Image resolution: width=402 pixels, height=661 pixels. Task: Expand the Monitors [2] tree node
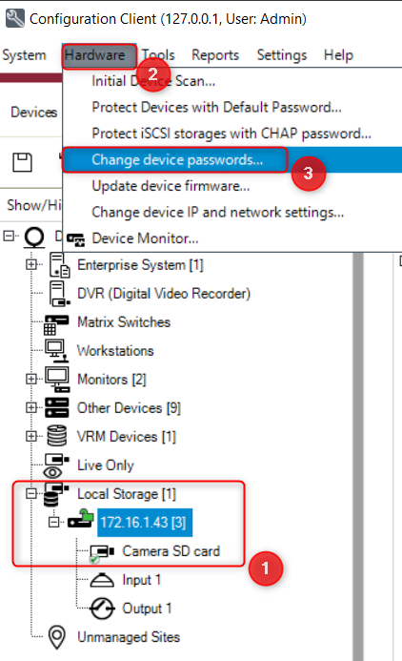click(x=31, y=379)
